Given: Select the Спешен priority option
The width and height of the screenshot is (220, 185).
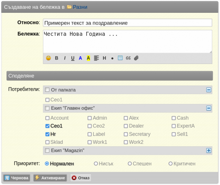Looking at the screenshot, I should pos(130,164).
